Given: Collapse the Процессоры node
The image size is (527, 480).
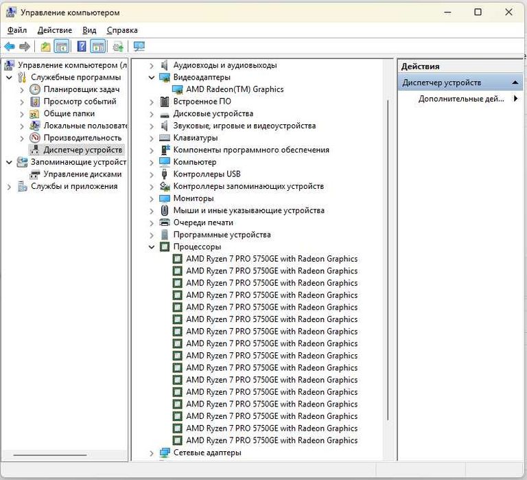Looking at the screenshot, I should click(152, 247).
